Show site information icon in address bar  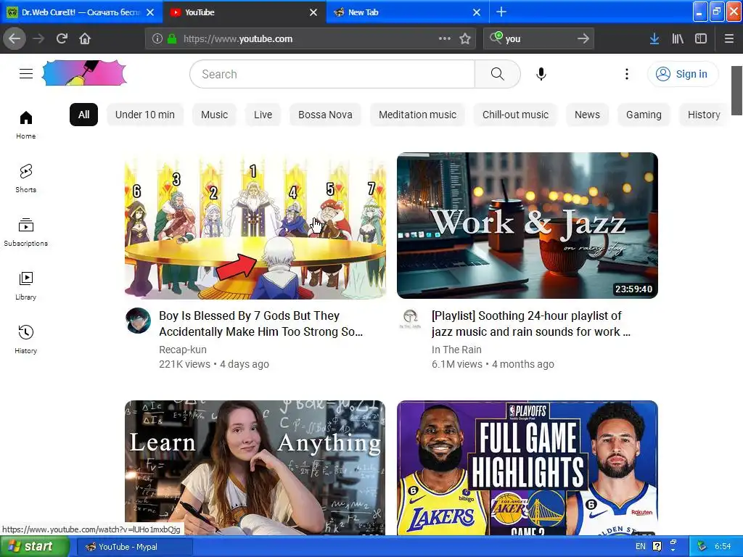157,38
